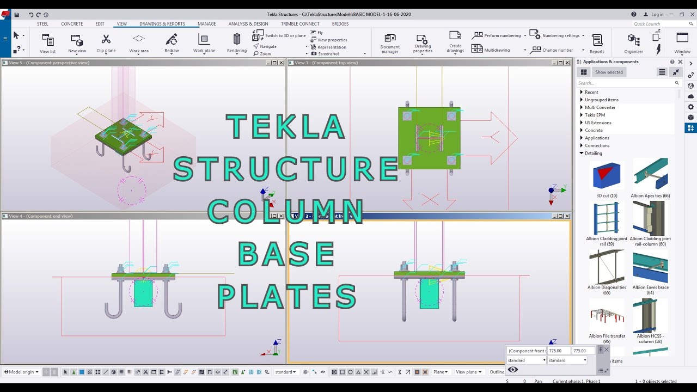
Task: Open the ANALYSIS & DESIGN tab
Action: tap(248, 24)
